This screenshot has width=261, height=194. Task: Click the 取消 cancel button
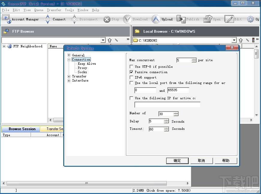(x=201, y=161)
